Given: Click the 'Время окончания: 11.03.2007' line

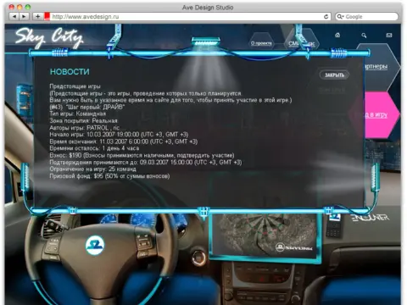Looking at the screenshot, I should 124,141.
